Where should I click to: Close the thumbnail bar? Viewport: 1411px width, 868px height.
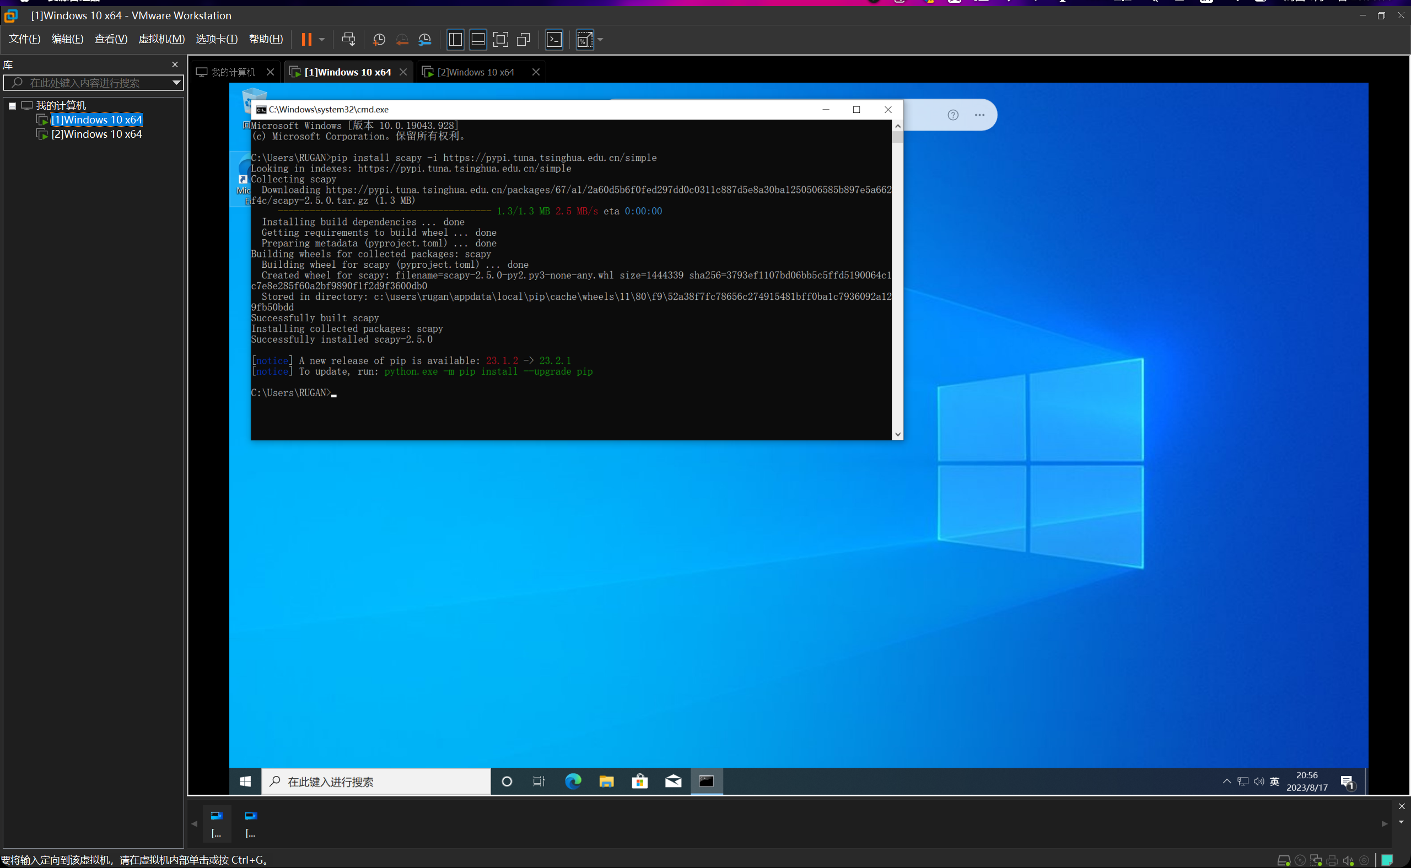(1401, 807)
